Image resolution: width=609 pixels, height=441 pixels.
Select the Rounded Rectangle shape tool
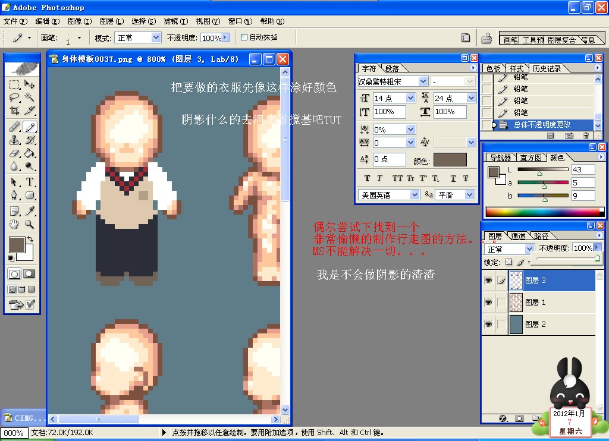30,195
